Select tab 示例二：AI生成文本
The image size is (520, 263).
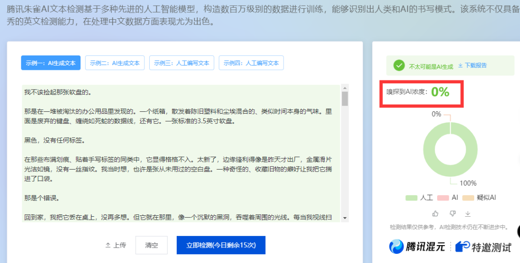click(115, 63)
